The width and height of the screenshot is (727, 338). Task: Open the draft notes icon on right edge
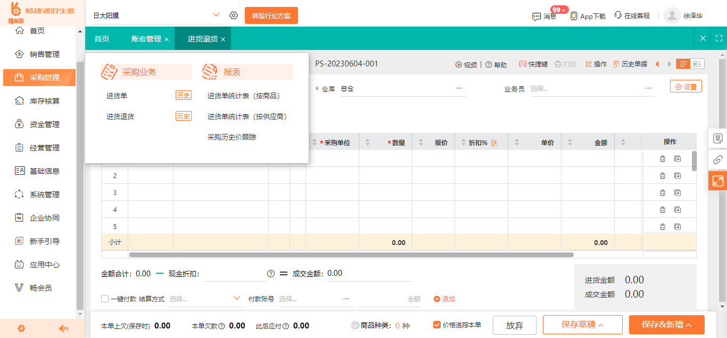718,137
